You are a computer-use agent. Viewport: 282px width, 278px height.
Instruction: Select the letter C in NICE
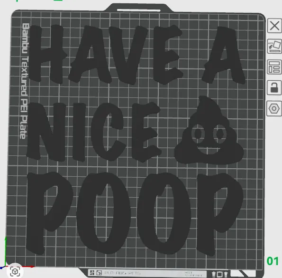tap(108, 132)
